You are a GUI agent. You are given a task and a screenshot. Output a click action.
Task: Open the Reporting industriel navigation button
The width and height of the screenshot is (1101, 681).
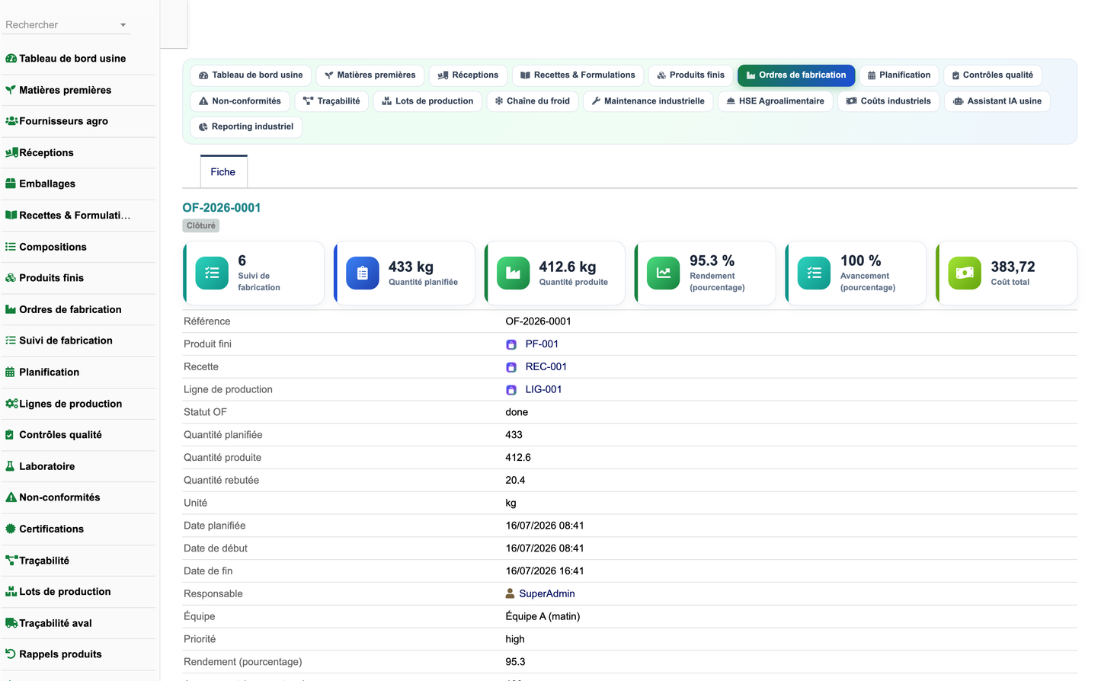(246, 127)
